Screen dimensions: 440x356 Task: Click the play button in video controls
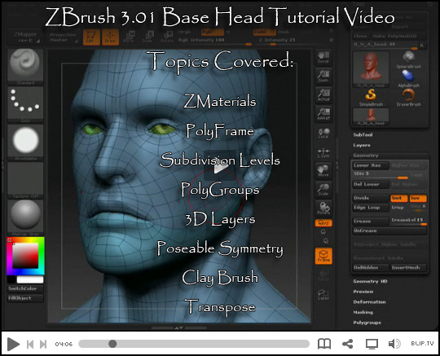click(13, 344)
